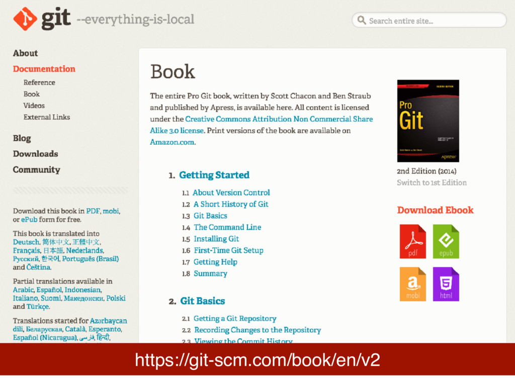The image size is (515, 386).
Task: Click the ePub link in sidebar
Action: pos(29,220)
